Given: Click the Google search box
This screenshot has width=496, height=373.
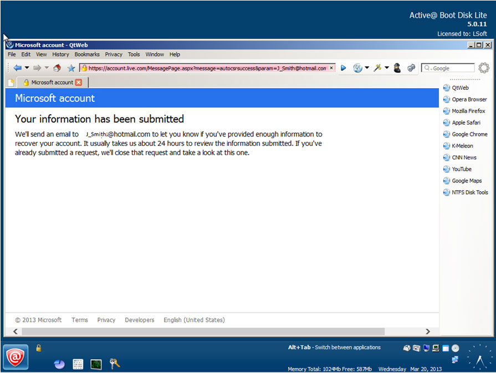Looking at the screenshot, I should click(x=448, y=68).
